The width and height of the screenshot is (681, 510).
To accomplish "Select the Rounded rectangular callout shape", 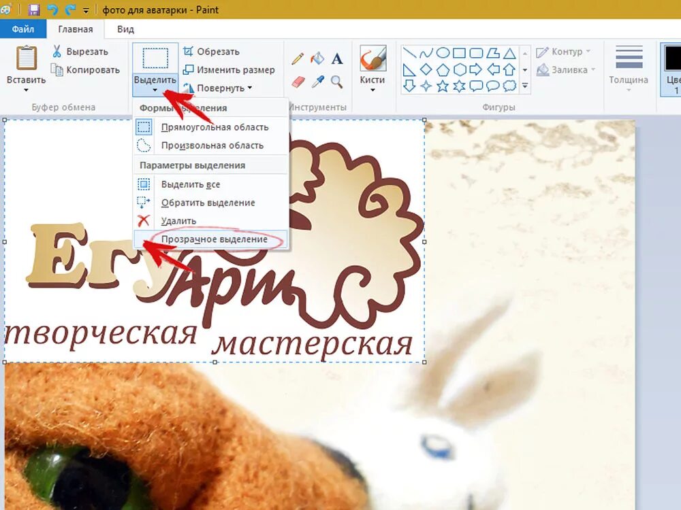I will click(x=476, y=86).
